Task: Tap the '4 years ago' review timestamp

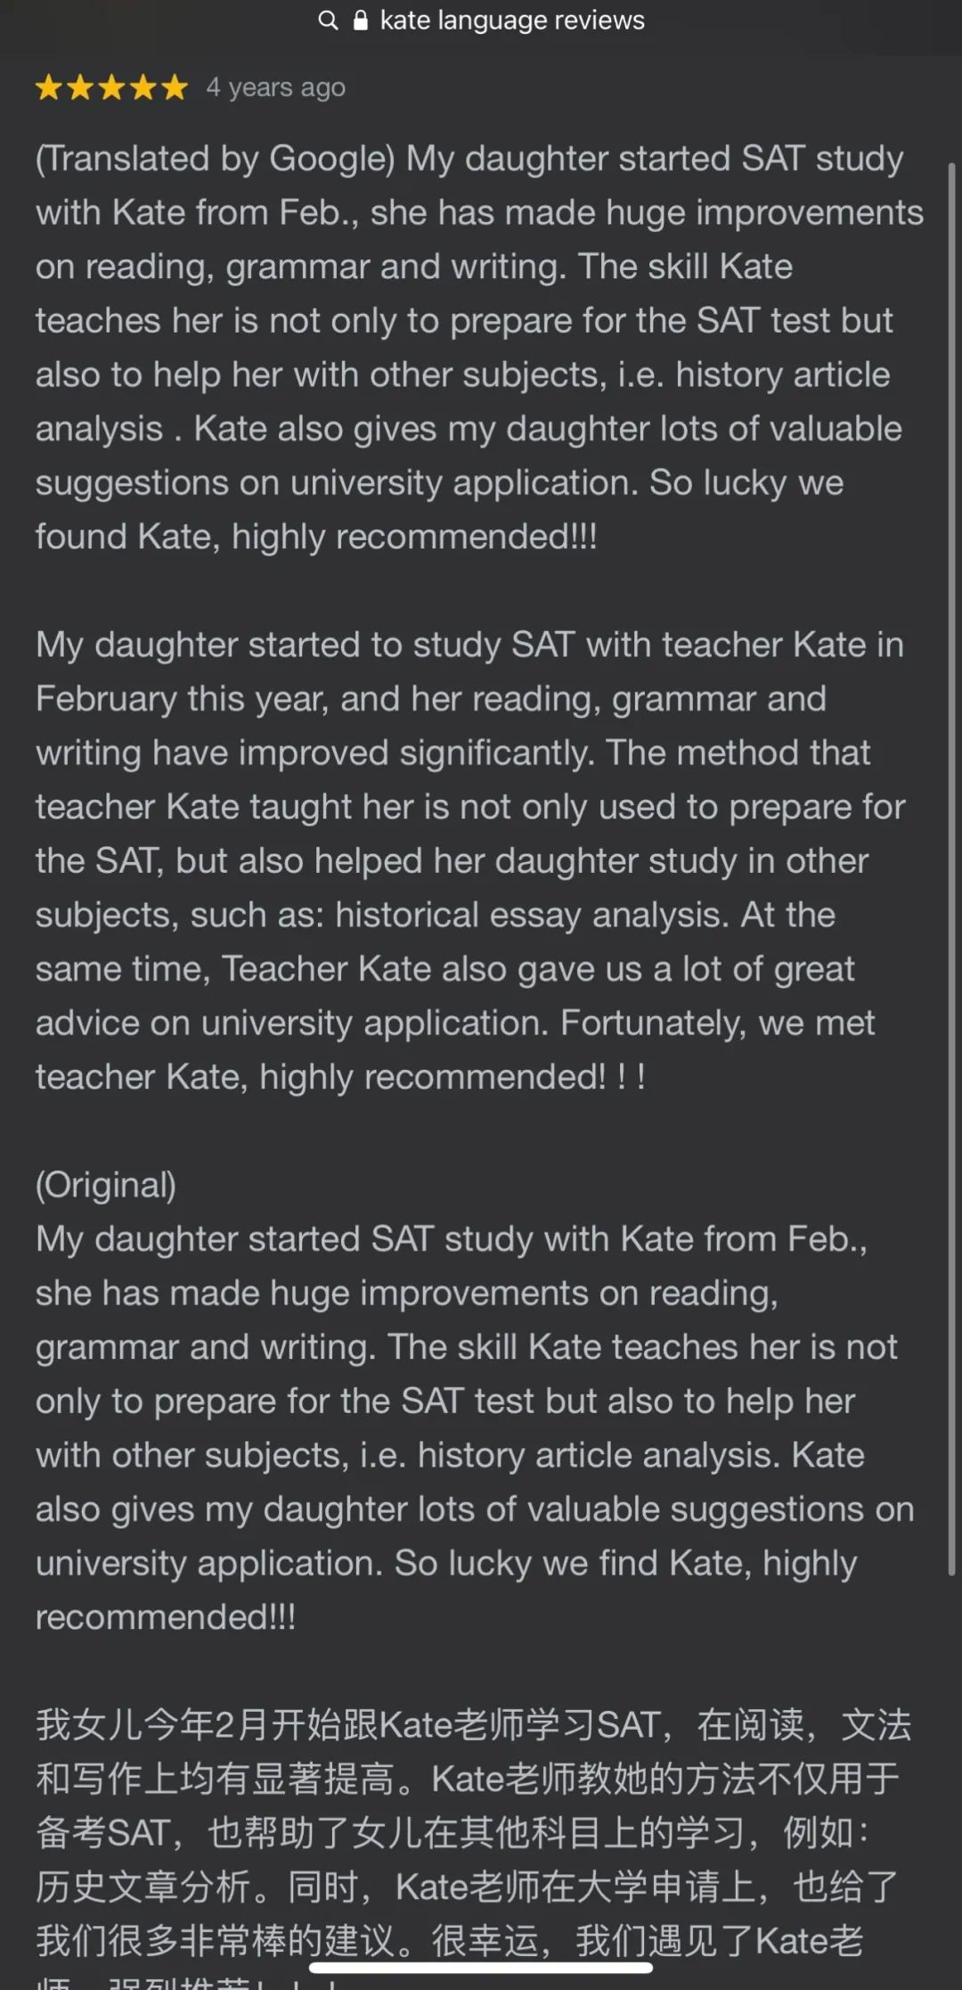Action: click(x=275, y=87)
